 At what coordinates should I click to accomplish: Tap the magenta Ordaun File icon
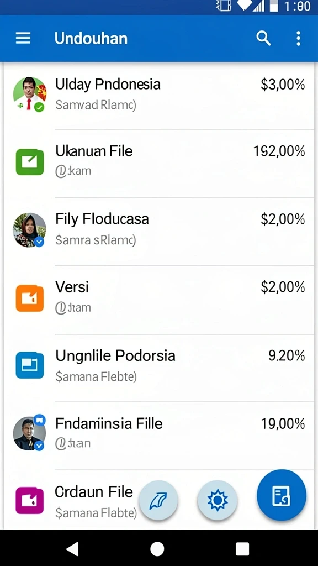(30, 500)
